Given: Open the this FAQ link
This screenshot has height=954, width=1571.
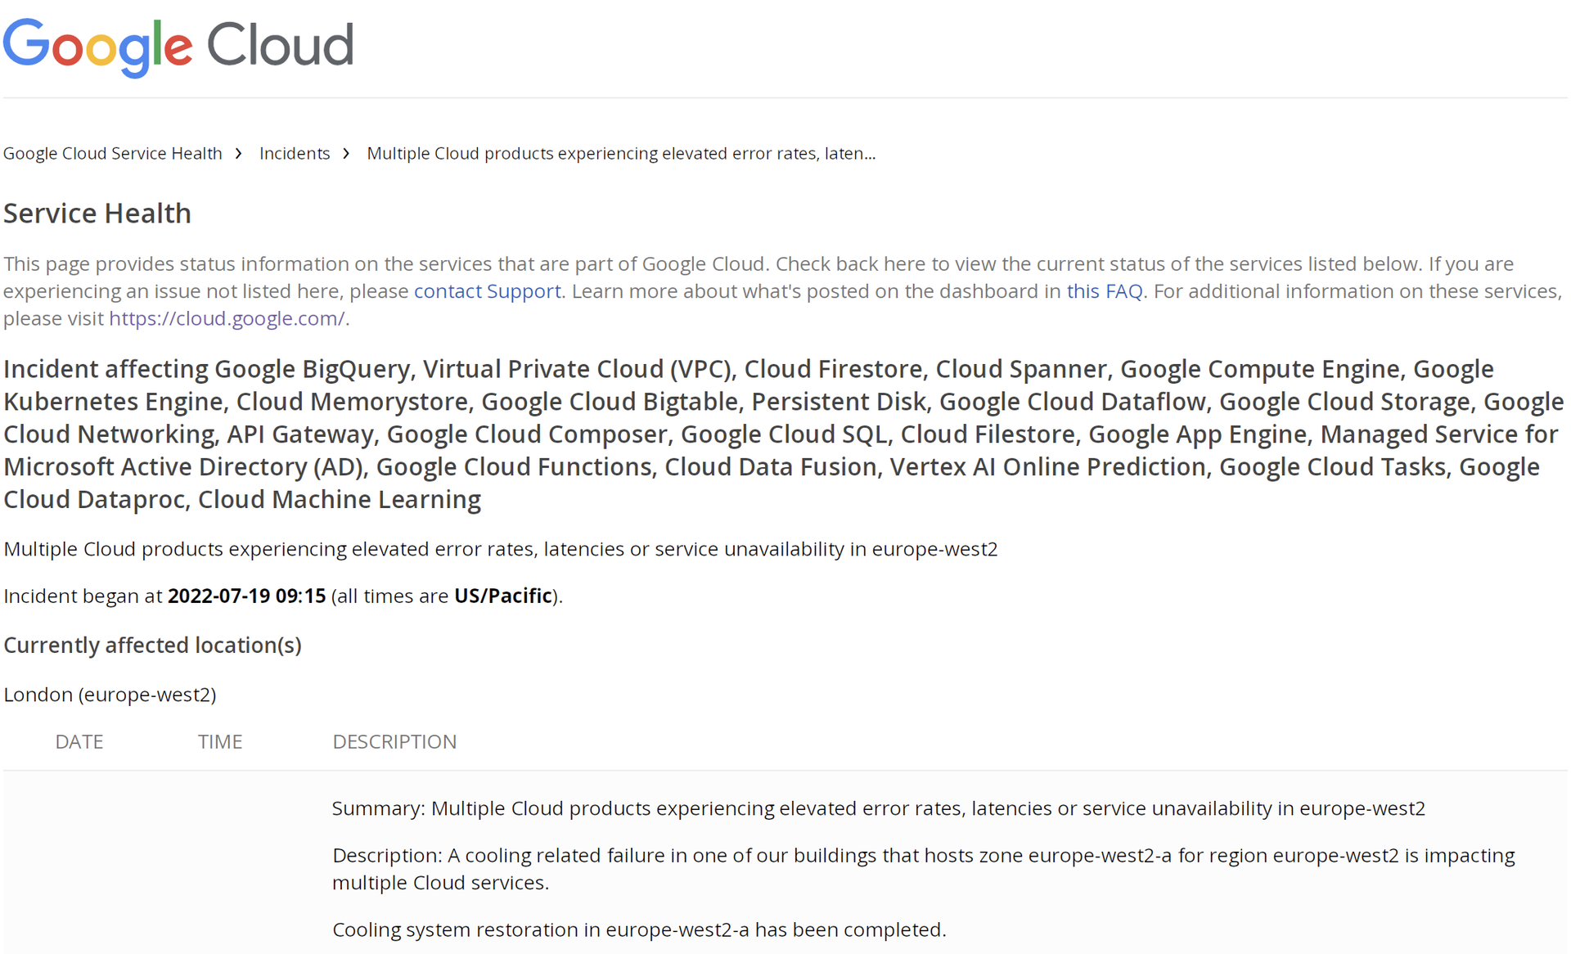Looking at the screenshot, I should (x=1105, y=291).
